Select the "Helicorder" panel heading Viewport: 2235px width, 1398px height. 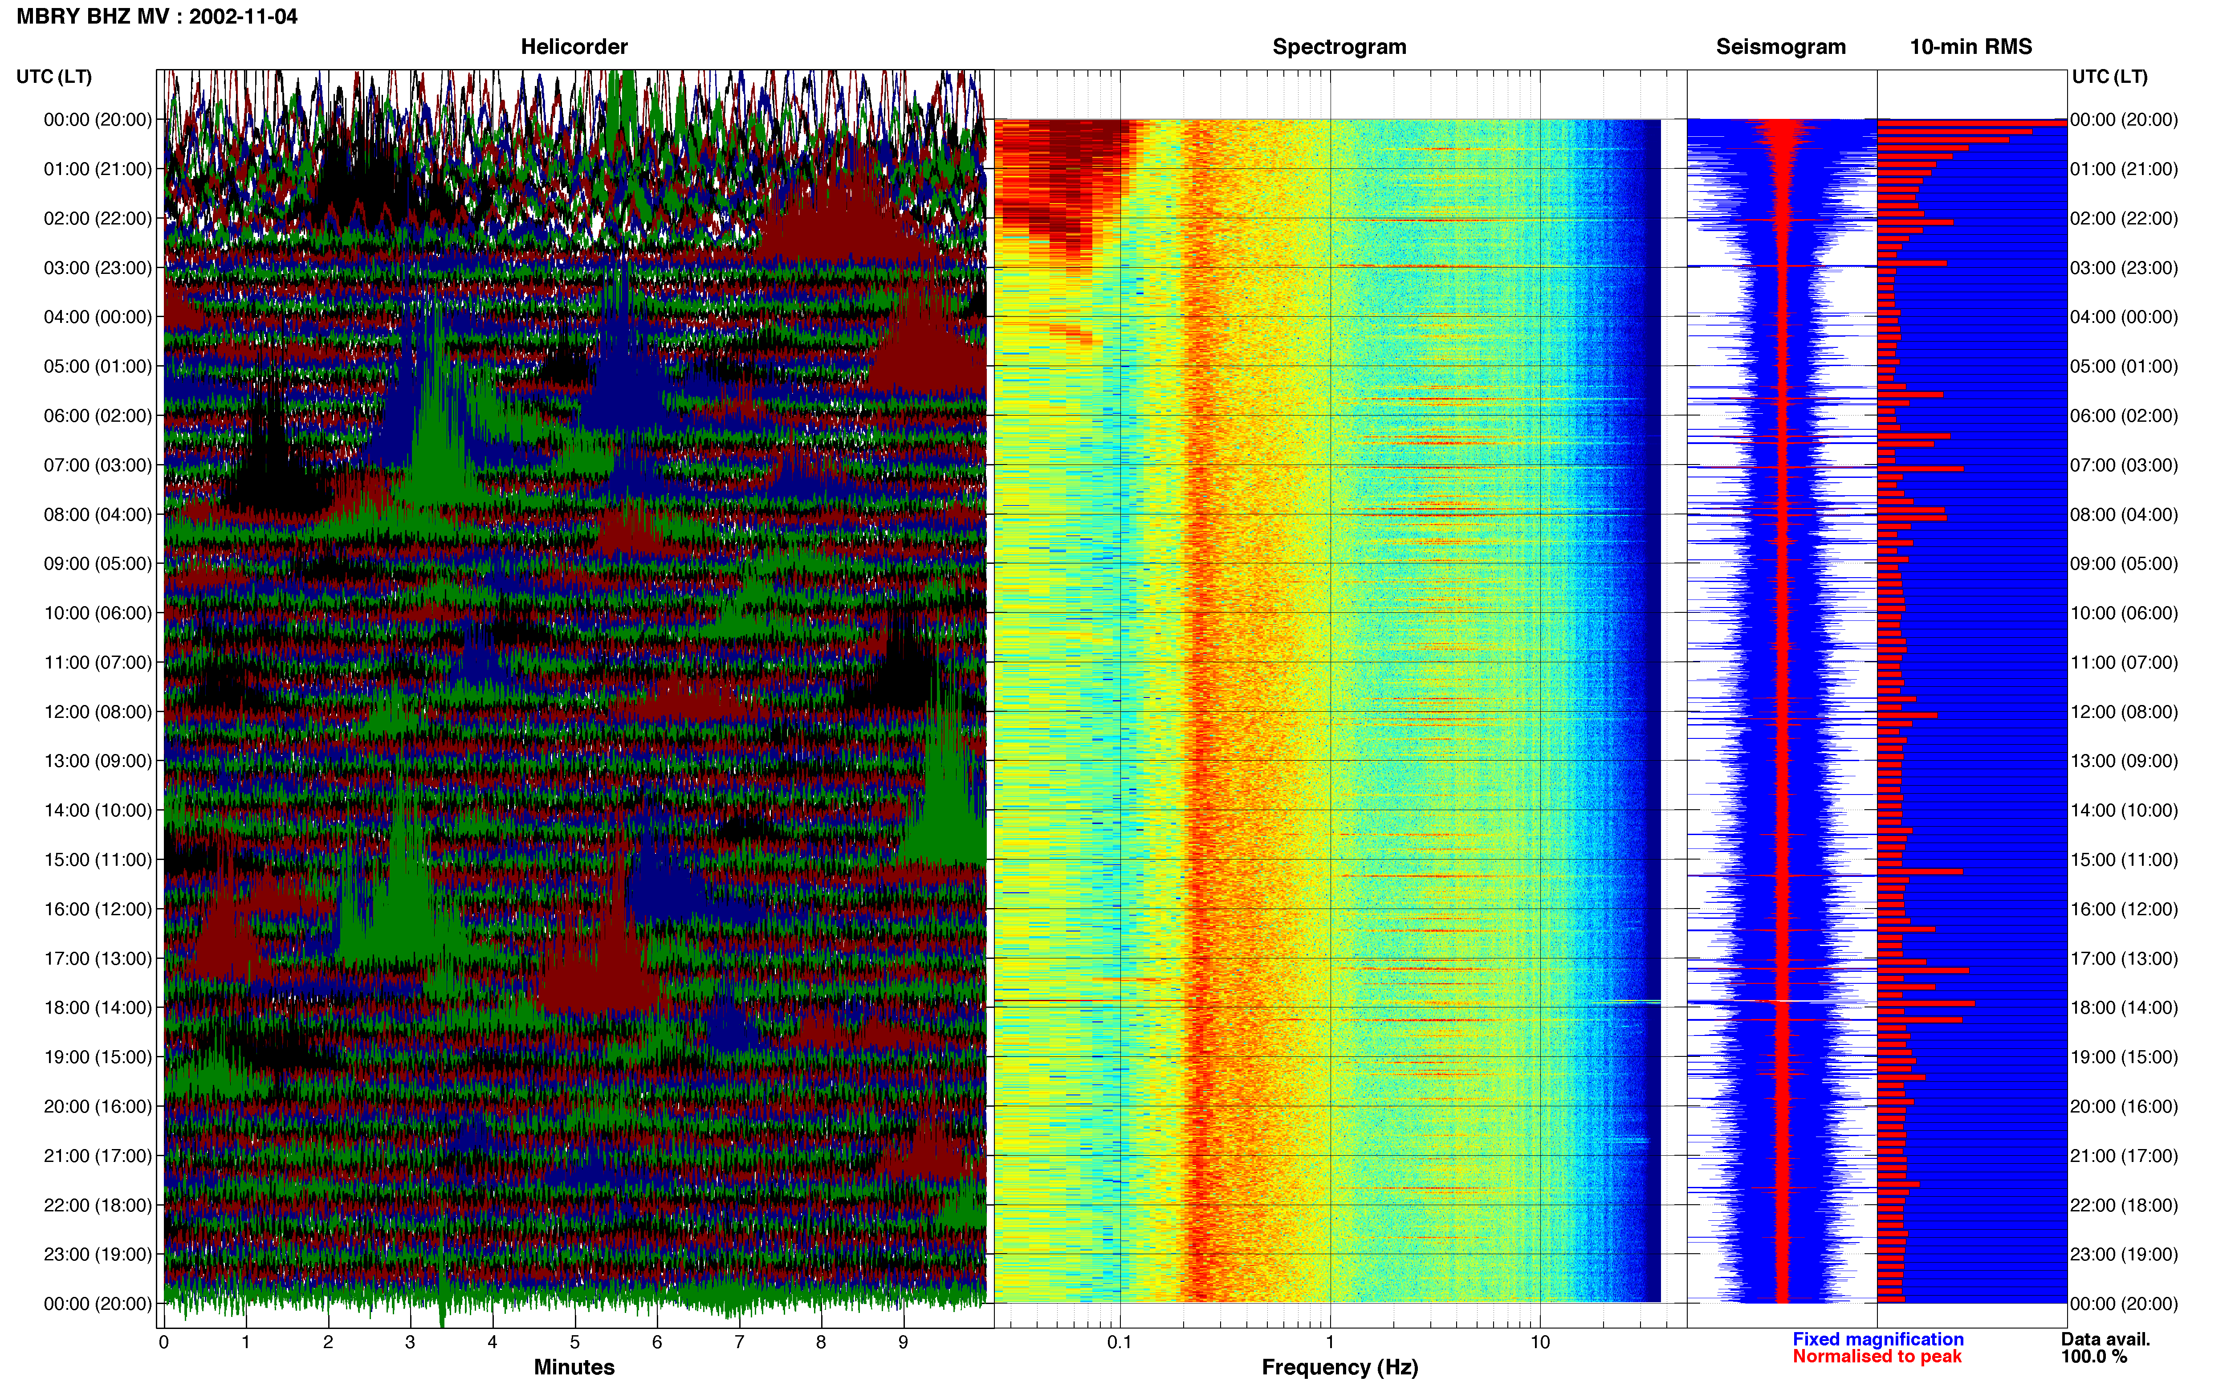pos(574,47)
